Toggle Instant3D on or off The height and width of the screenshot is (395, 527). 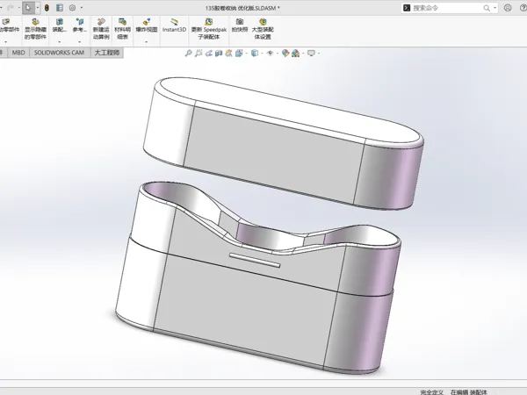[x=174, y=25]
